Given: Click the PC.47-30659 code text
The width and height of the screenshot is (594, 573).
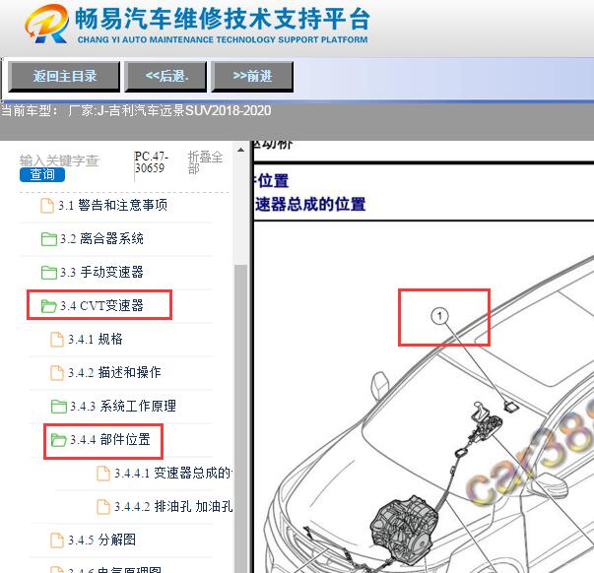Looking at the screenshot, I should (x=151, y=162).
